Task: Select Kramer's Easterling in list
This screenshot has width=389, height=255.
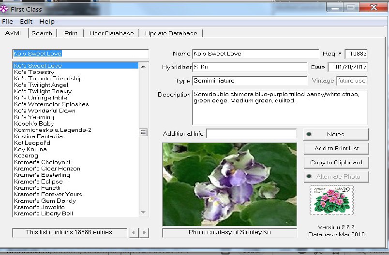Action: (75, 175)
